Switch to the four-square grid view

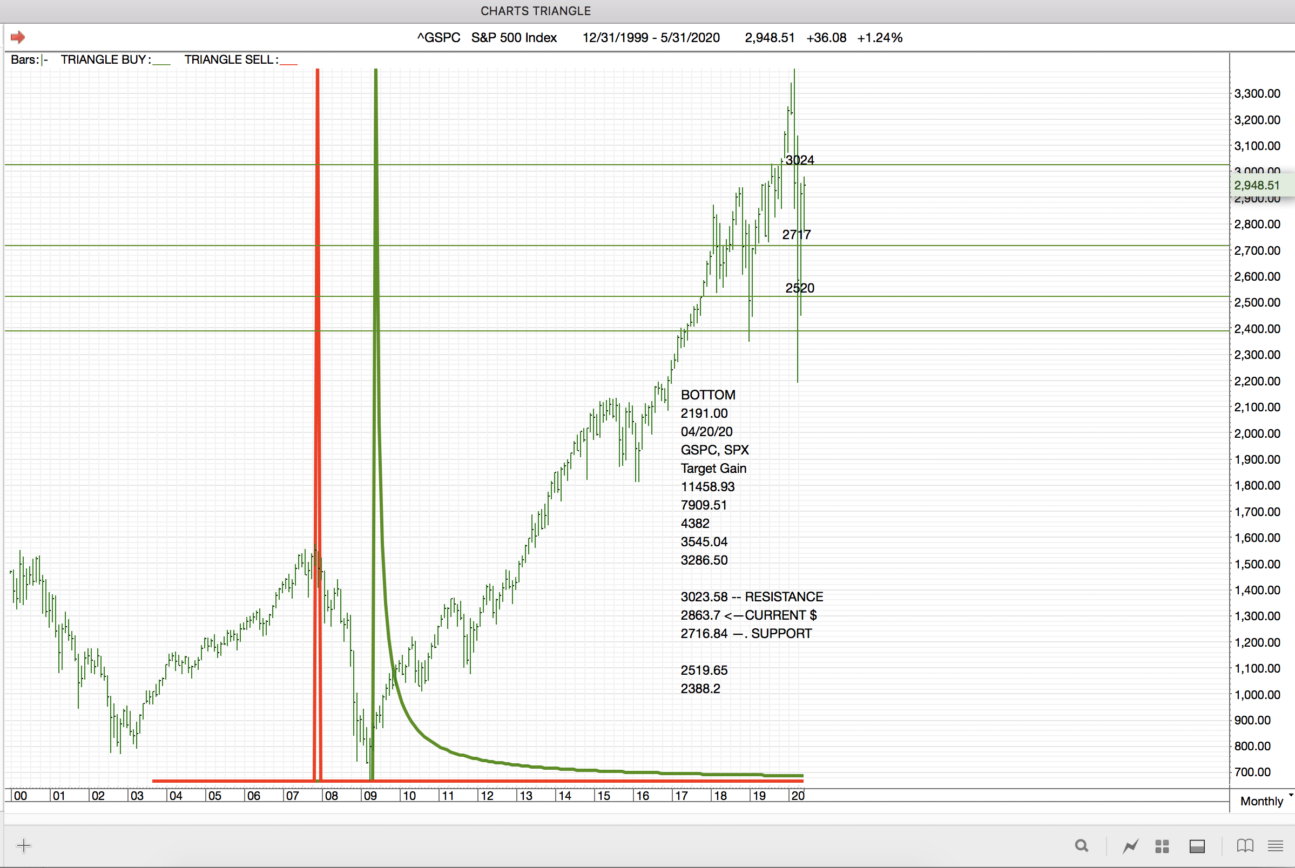pyautogui.click(x=1162, y=846)
